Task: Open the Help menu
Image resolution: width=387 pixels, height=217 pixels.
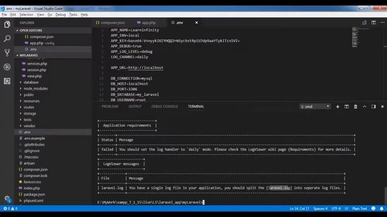Action: click(85, 14)
